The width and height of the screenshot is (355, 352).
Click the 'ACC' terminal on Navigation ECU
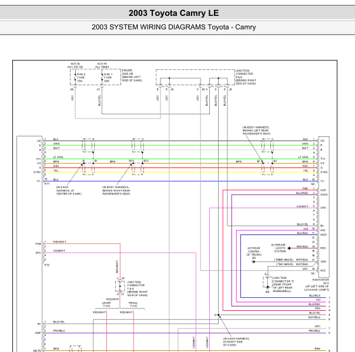[x=323, y=270]
